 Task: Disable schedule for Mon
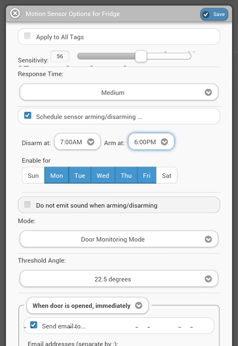(57, 176)
